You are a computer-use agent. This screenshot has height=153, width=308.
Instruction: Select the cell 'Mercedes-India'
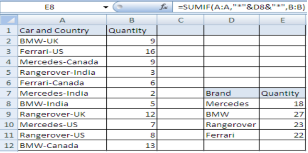(x=62, y=93)
